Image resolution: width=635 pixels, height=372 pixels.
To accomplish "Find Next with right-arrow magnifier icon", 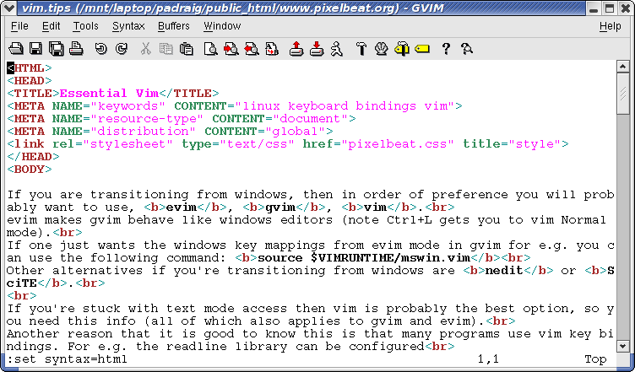I will pos(231,49).
